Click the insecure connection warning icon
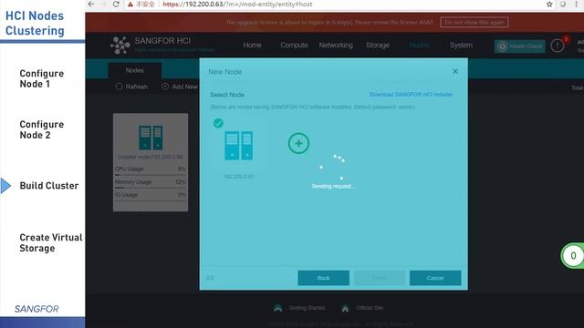Screen dimensions: 584x328 [130, 5]
